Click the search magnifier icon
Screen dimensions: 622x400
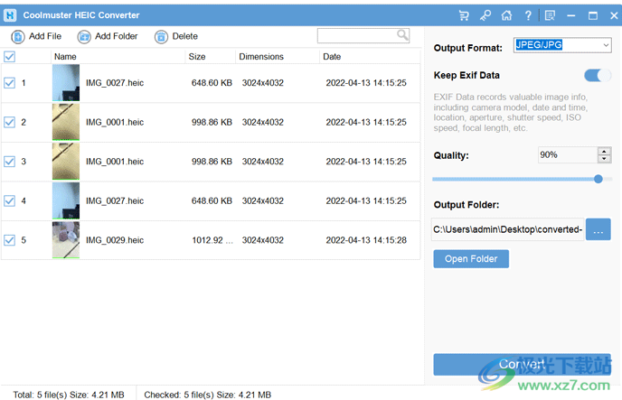pyautogui.click(x=402, y=35)
